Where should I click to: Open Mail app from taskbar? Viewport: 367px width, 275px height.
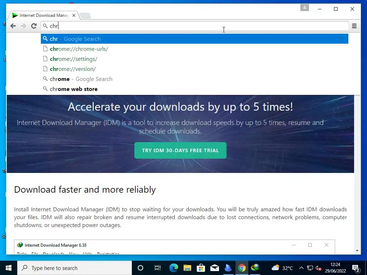(214, 268)
